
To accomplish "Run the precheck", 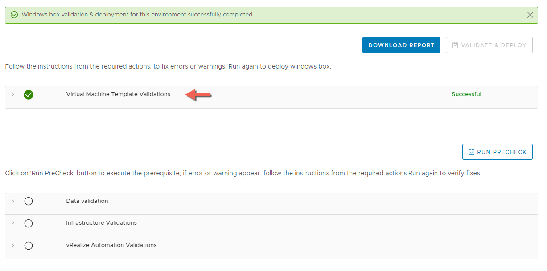I will [x=498, y=152].
